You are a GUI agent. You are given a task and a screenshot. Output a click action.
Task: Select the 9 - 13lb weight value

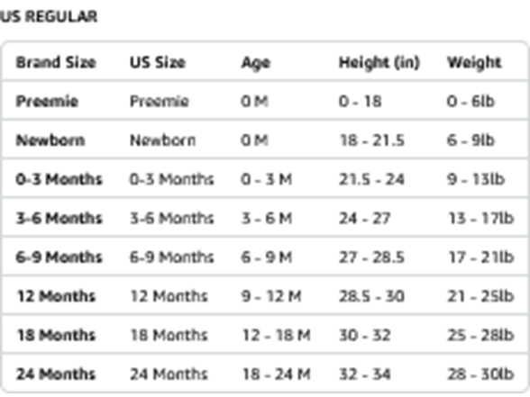click(x=476, y=179)
